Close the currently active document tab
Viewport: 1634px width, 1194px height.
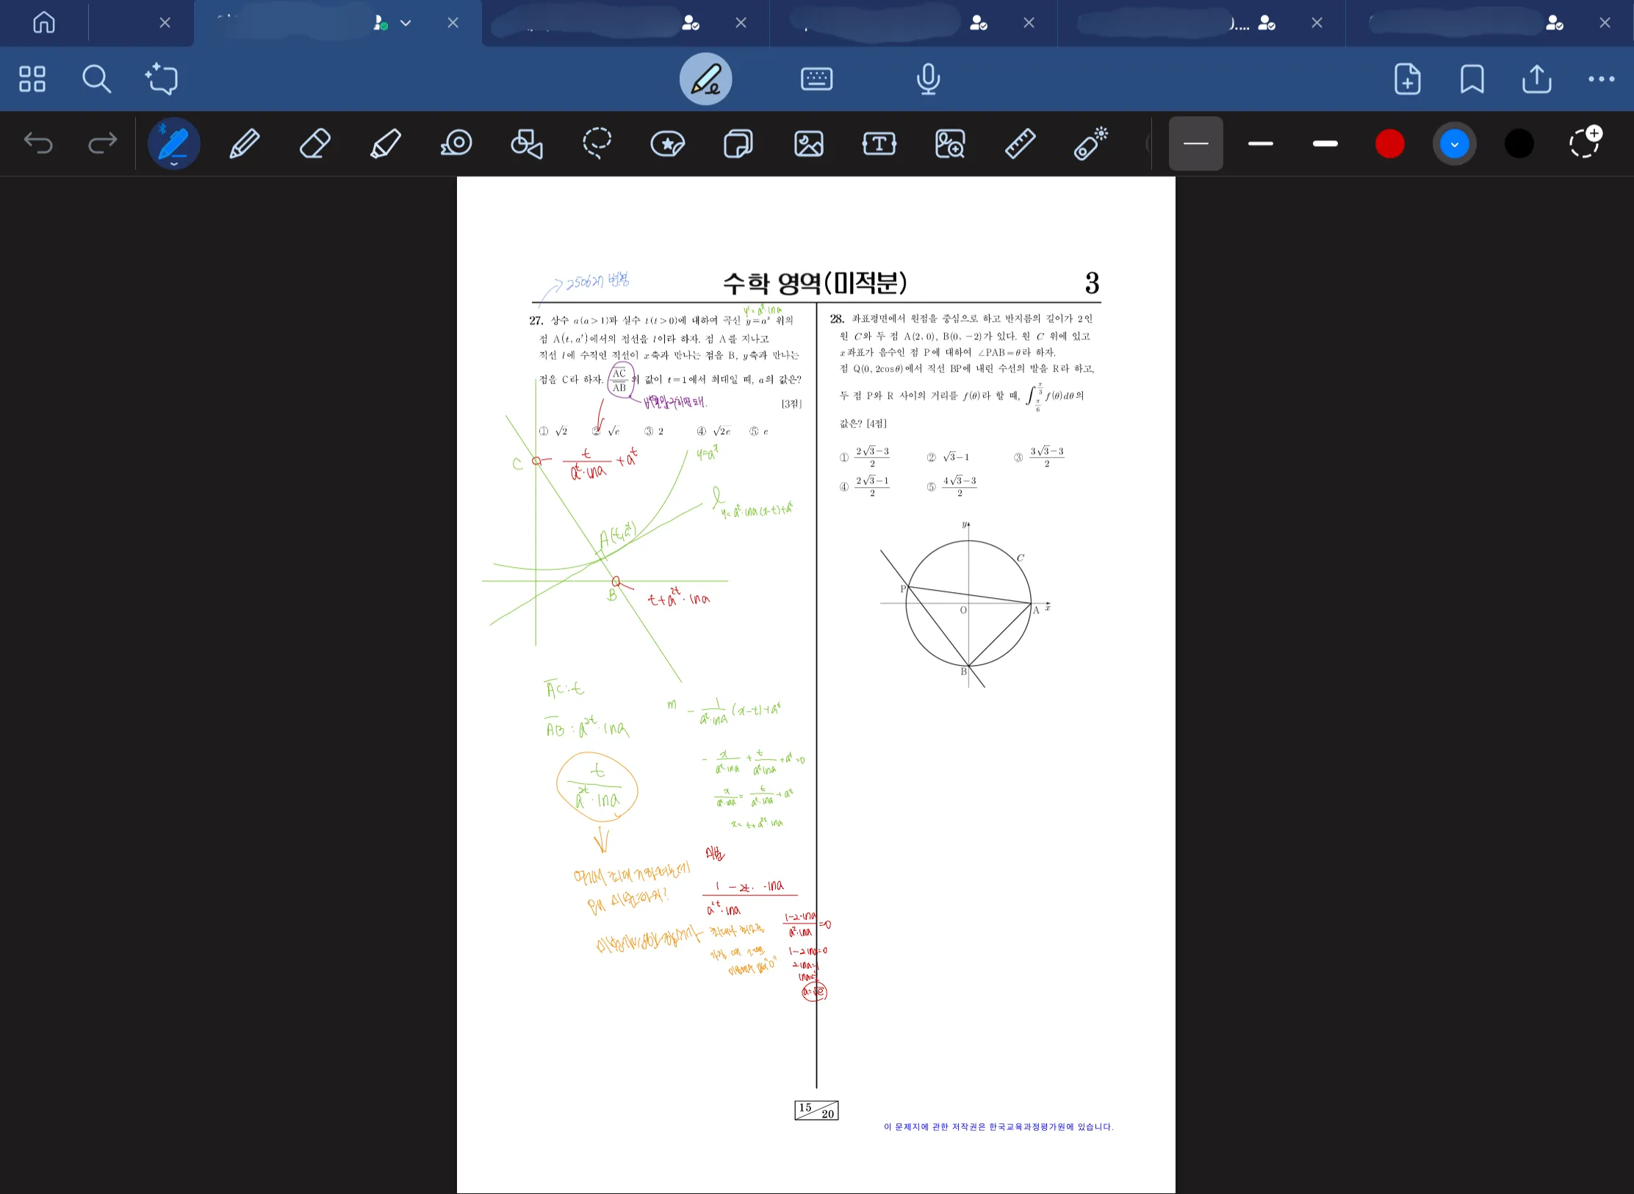(453, 23)
